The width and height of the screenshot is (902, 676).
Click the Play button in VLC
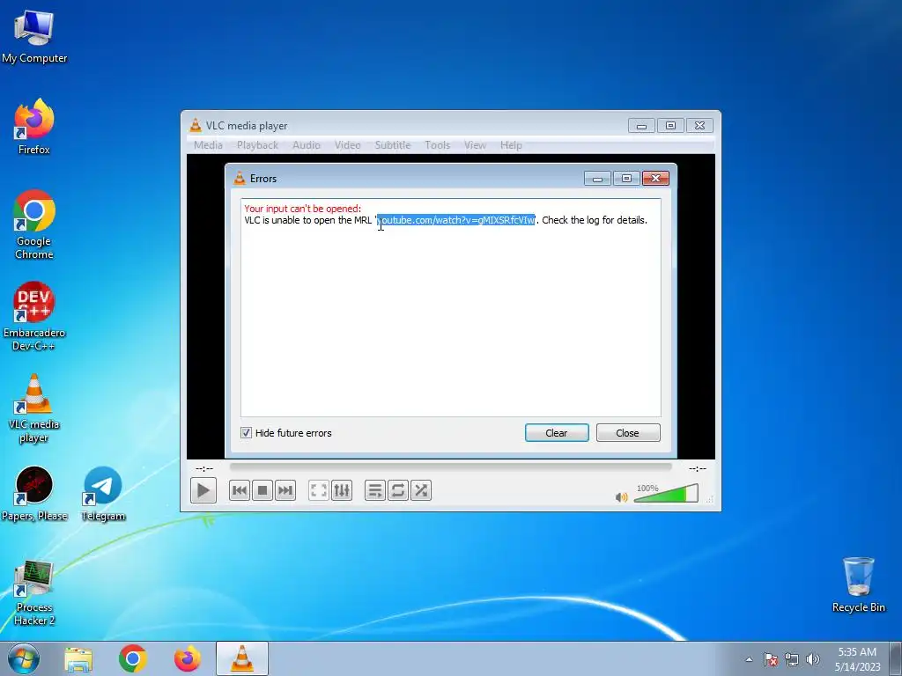[x=203, y=490]
